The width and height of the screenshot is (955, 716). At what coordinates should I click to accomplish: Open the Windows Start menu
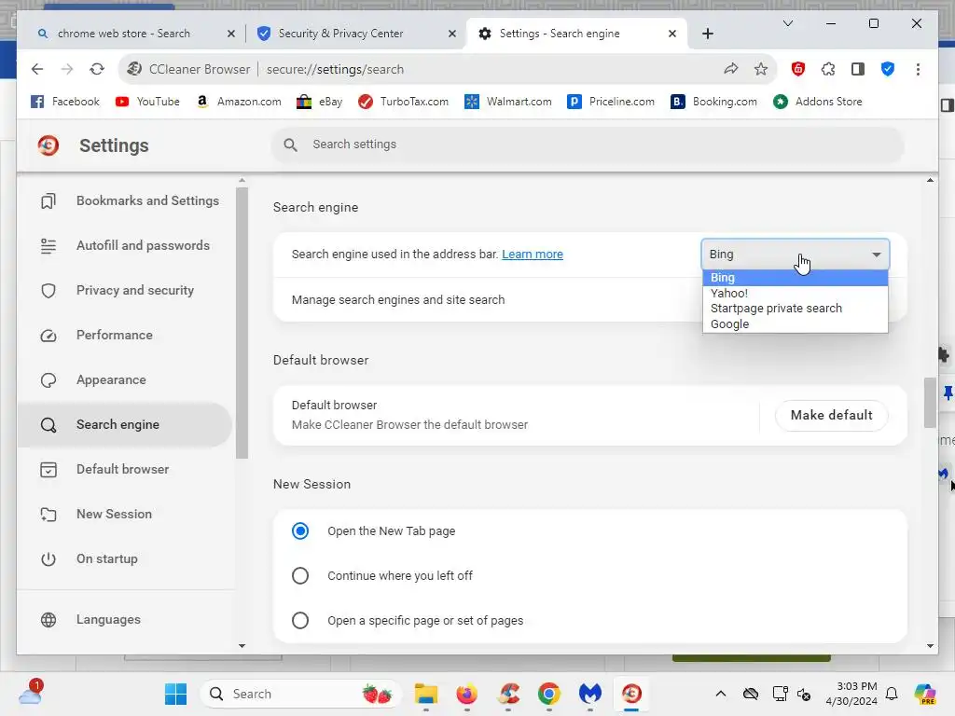(x=175, y=694)
